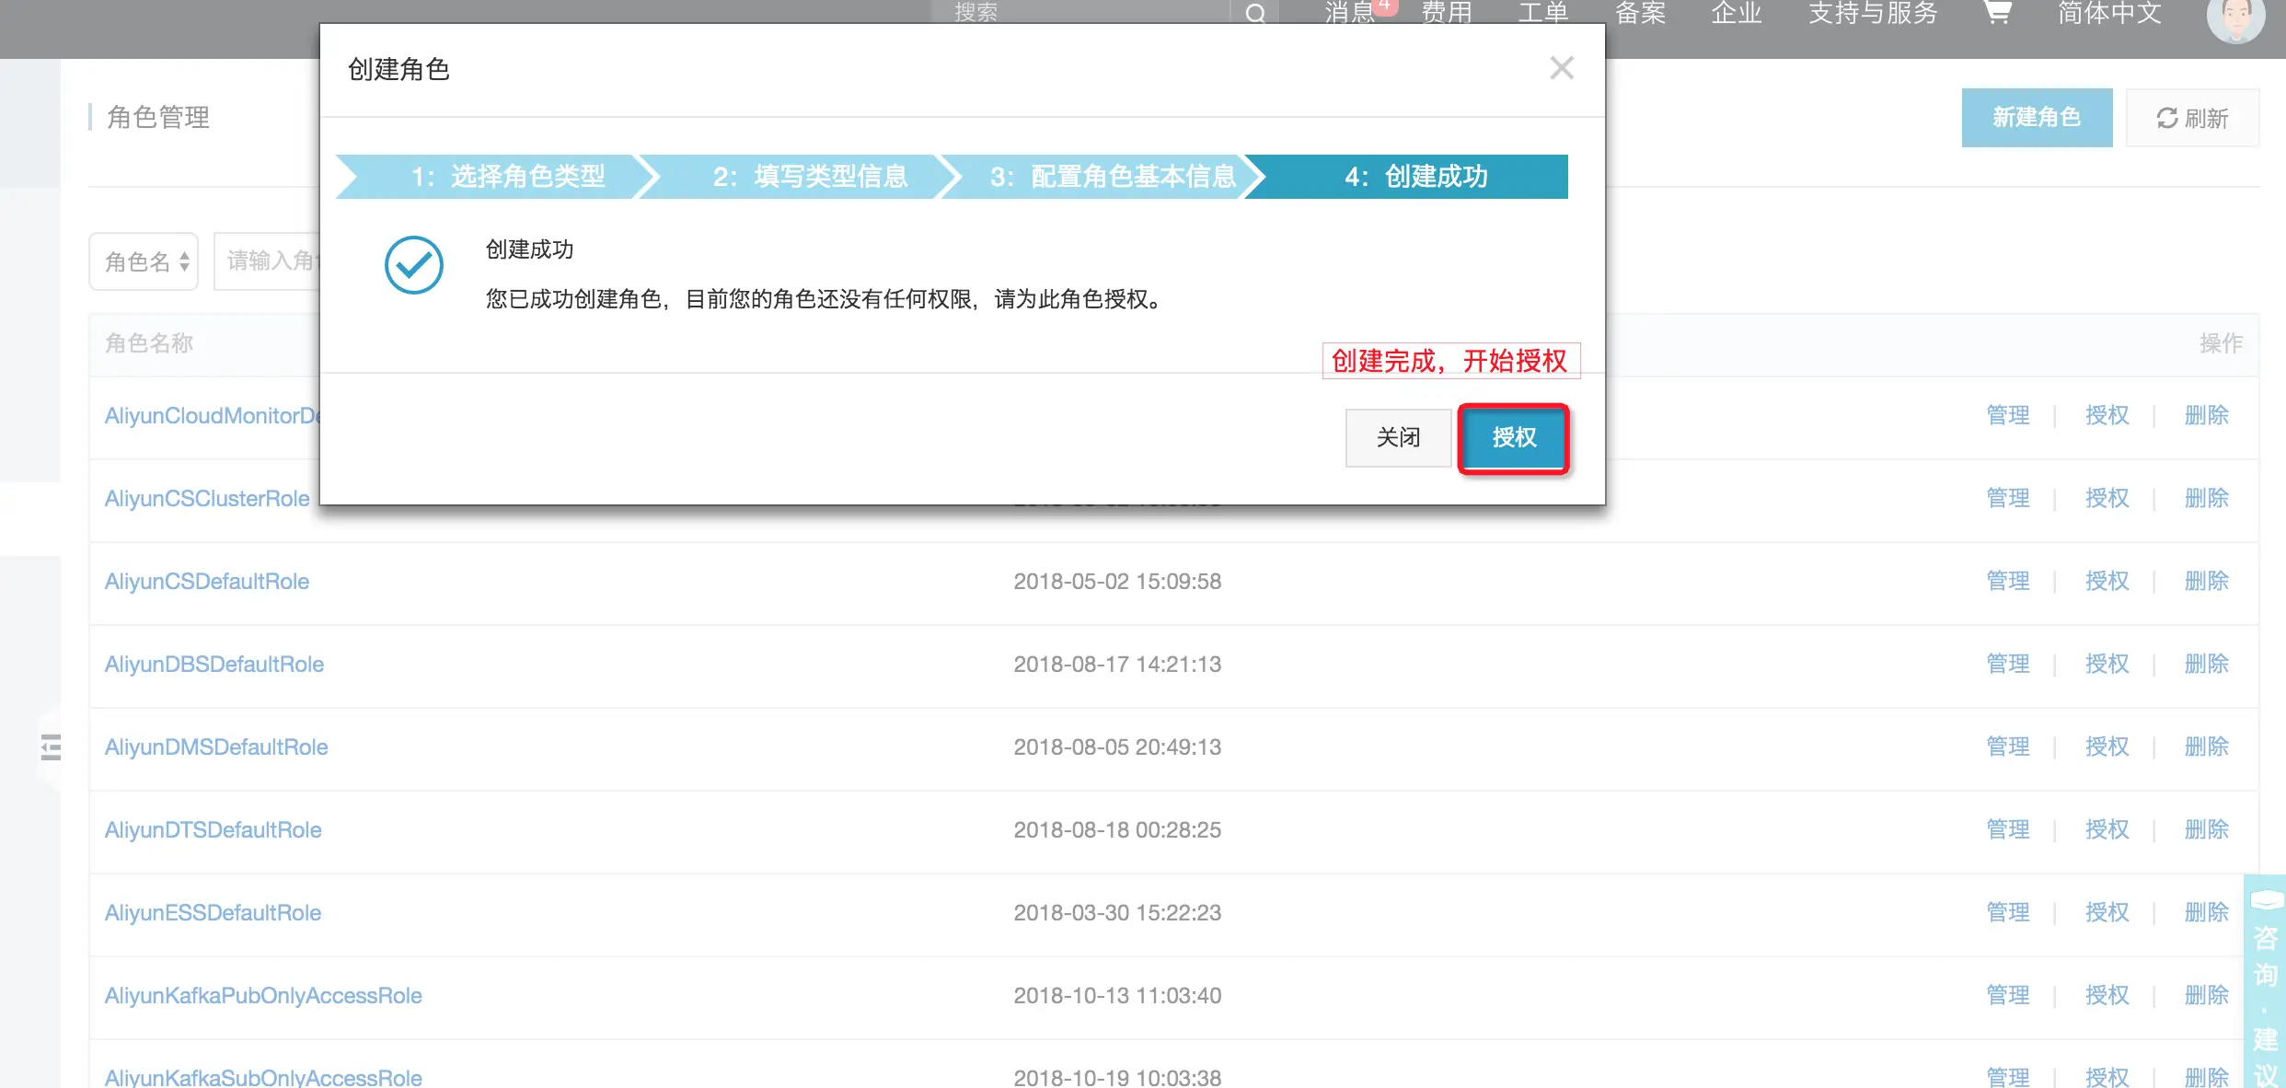Screen dimensions: 2286x1088
Task: Click the blue 授权 button in dialog
Action: [x=1514, y=438]
